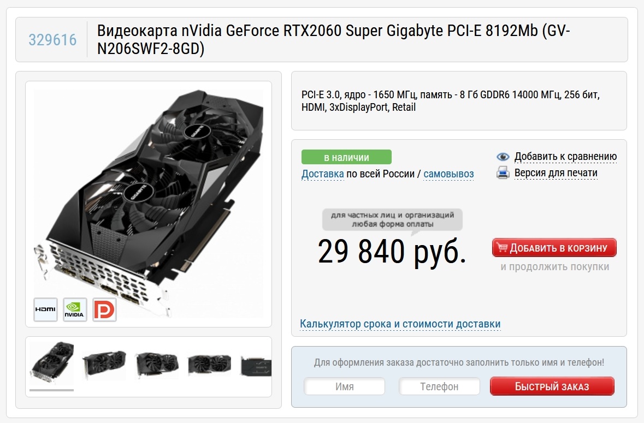Add to comparison via Добавить к сравнению

[x=565, y=157]
